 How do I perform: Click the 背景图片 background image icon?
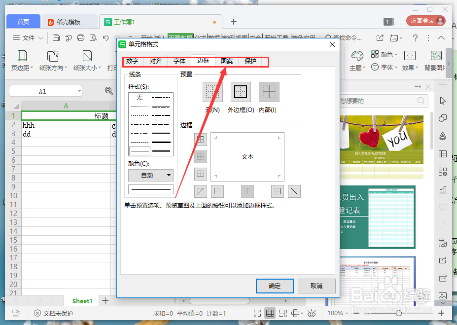pyautogui.click(x=436, y=55)
